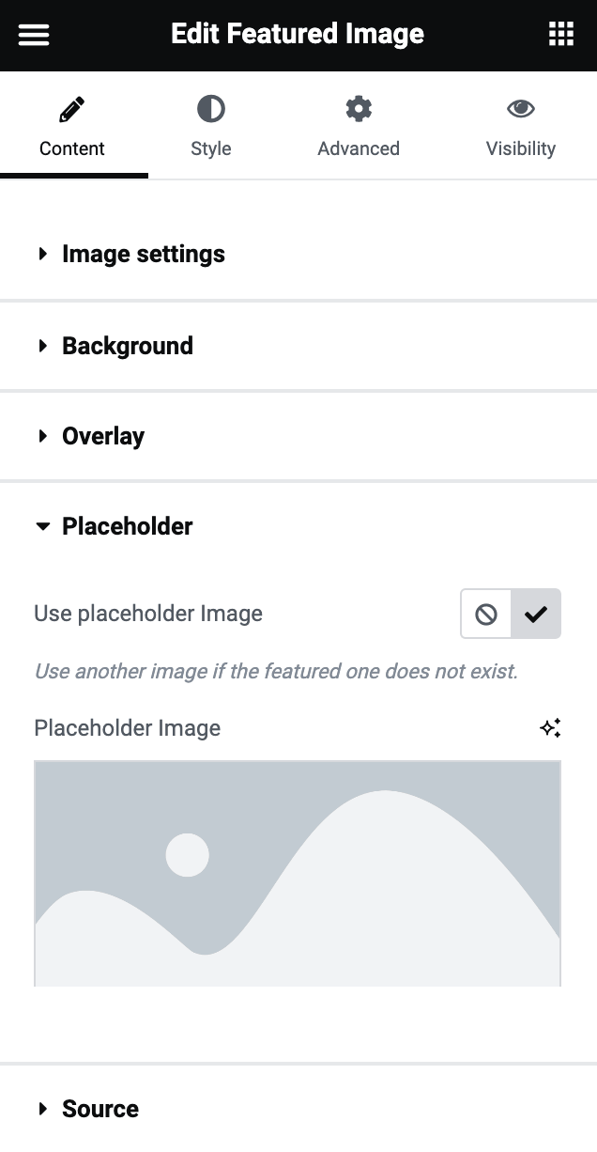Click the eye Visibility icon
This screenshot has width=597, height=1152.
coord(521,110)
